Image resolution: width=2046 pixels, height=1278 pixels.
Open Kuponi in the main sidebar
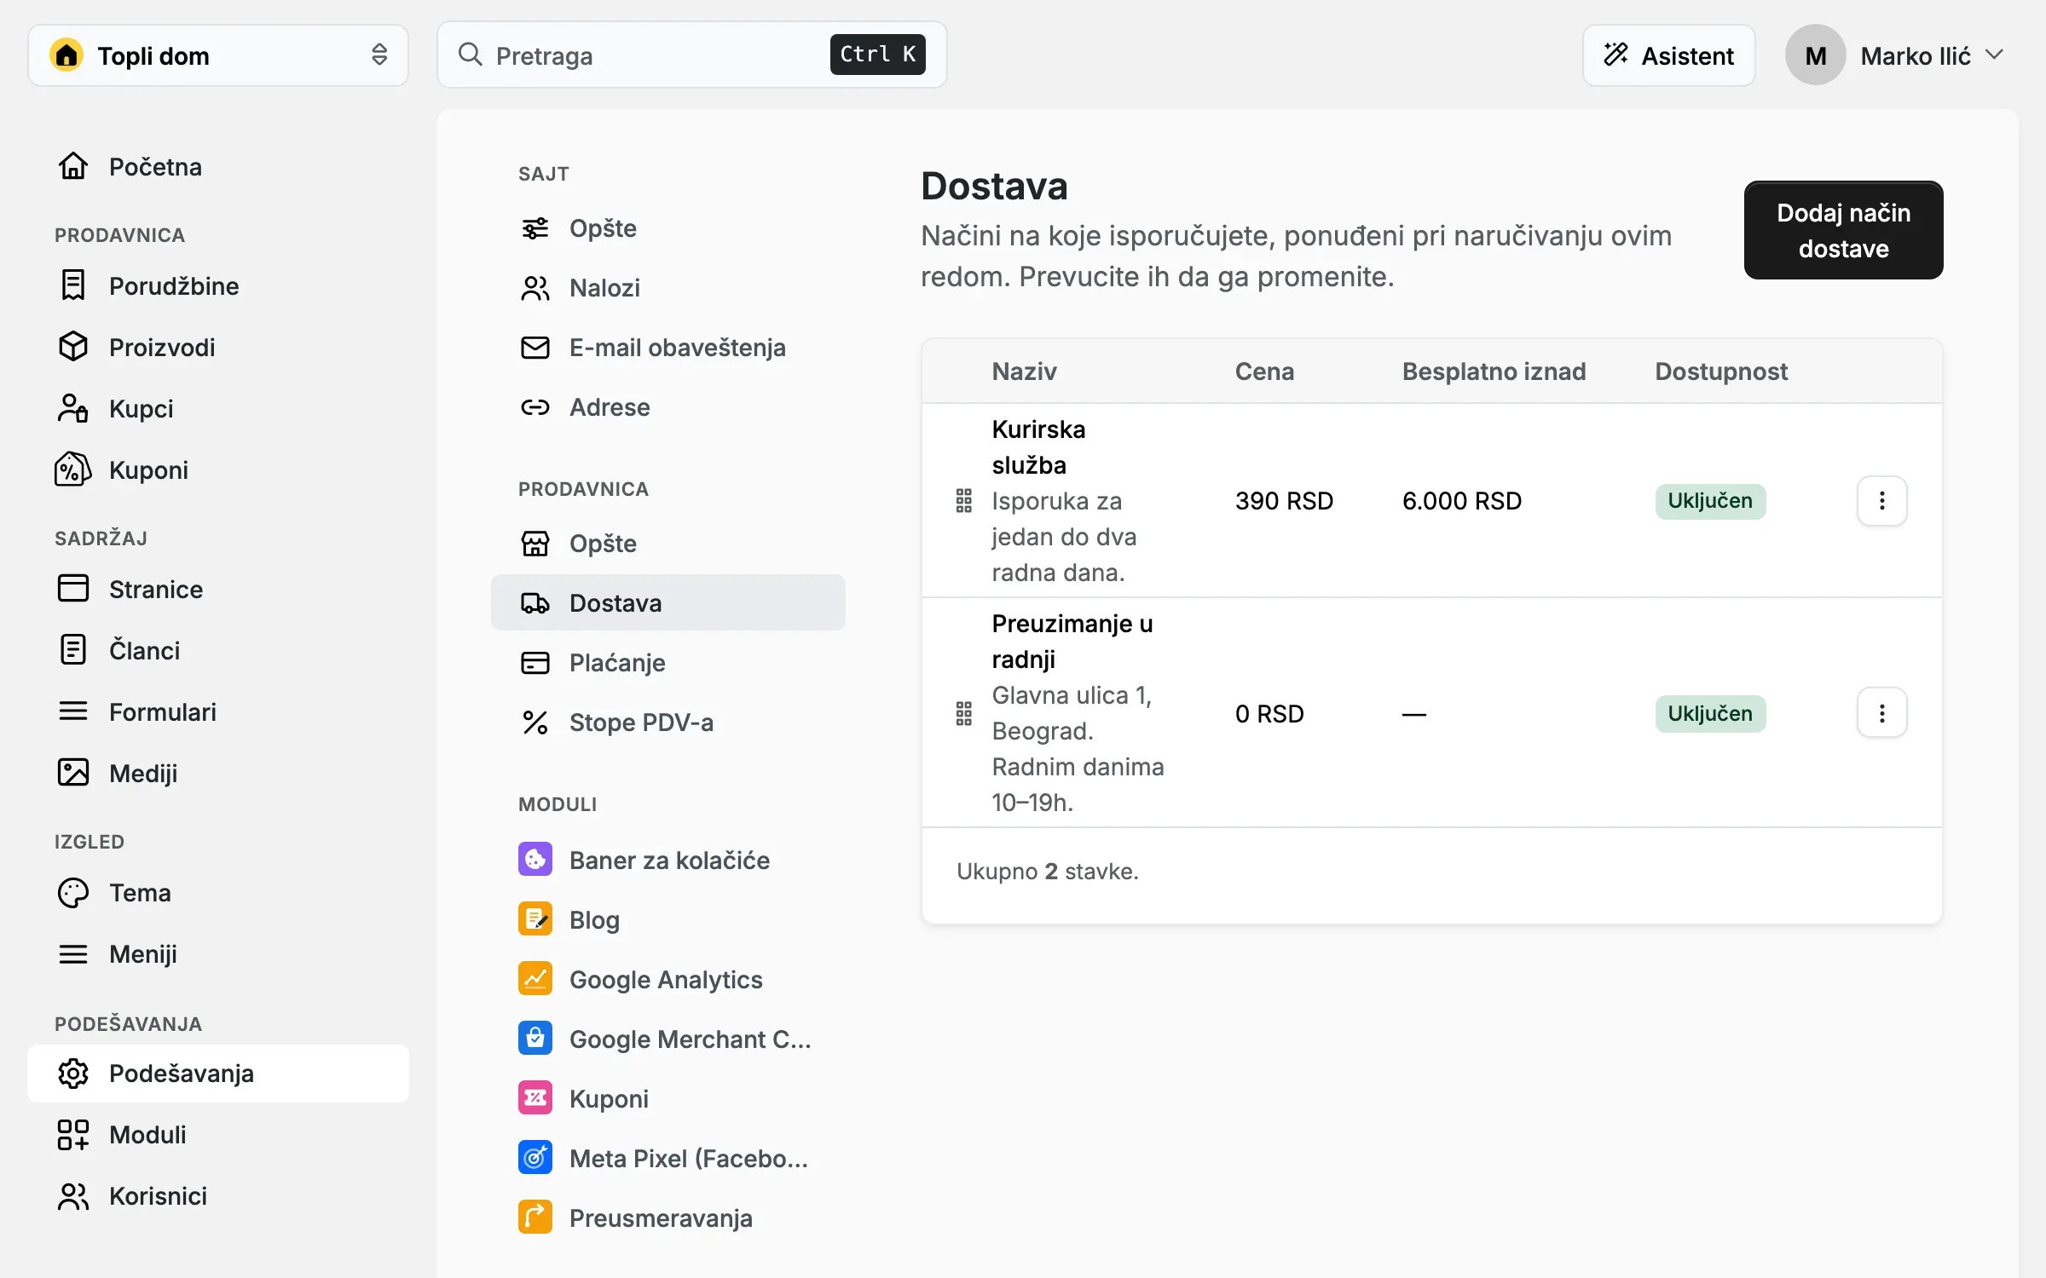point(218,469)
